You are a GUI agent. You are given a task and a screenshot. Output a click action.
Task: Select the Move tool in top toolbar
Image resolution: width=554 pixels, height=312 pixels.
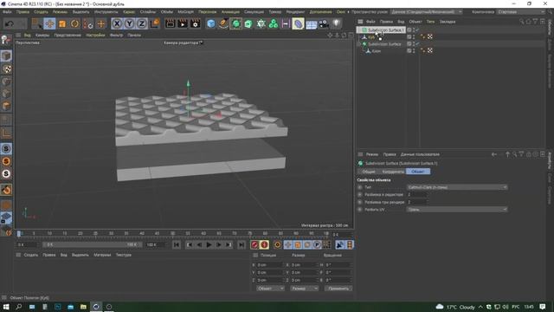(x=49, y=23)
